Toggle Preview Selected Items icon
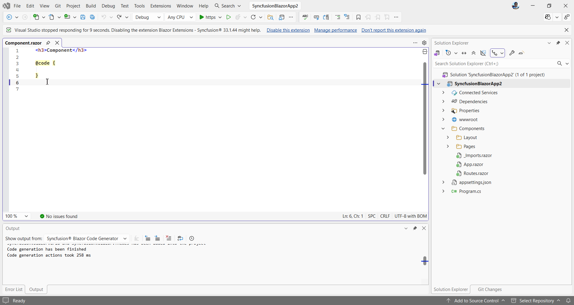The height and width of the screenshot is (305, 574). point(521,53)
